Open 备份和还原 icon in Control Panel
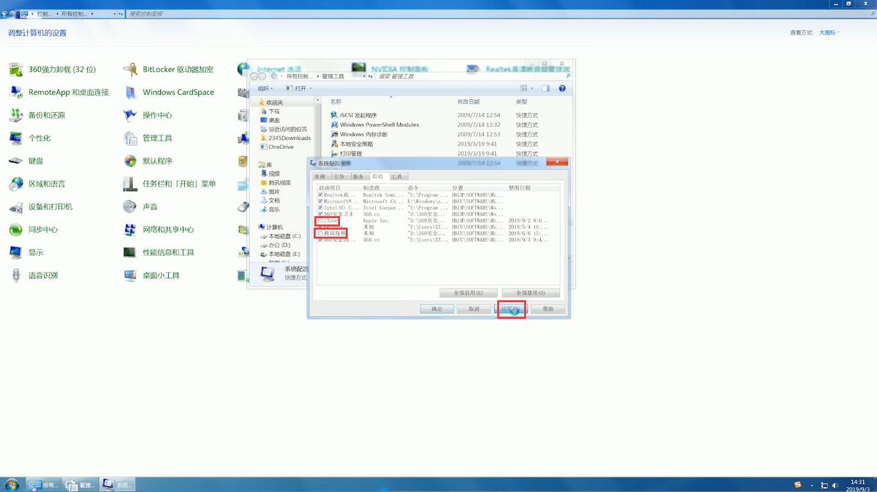 pos(16,115)
